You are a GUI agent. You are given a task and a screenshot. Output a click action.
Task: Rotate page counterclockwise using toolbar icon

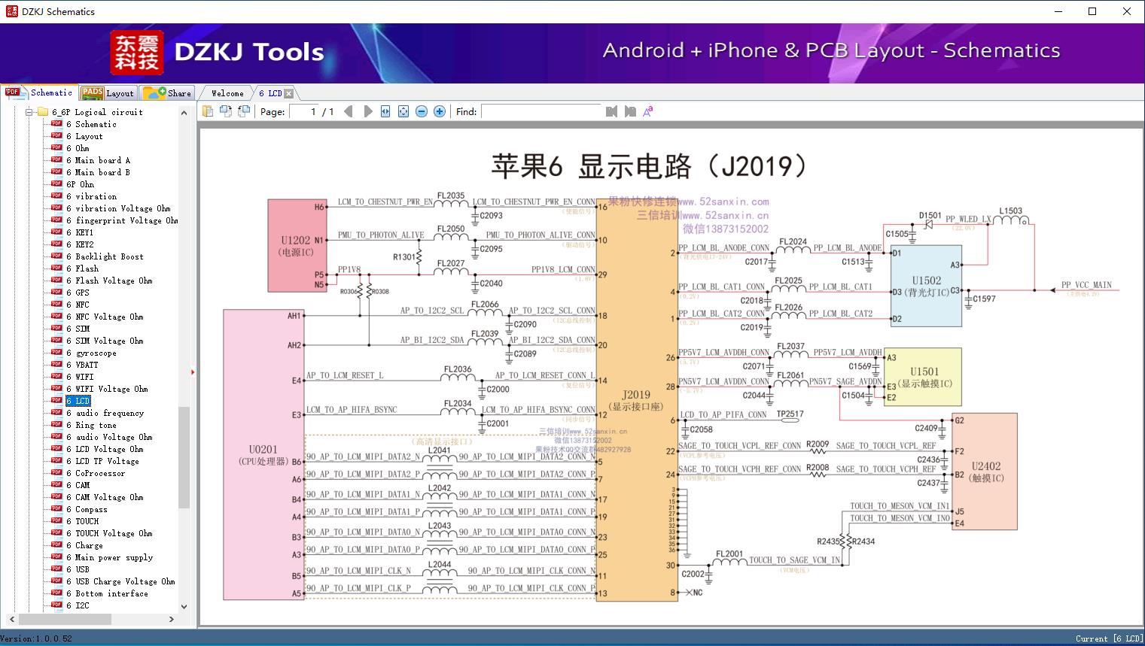pyautogui.click(x=226, y=111)
